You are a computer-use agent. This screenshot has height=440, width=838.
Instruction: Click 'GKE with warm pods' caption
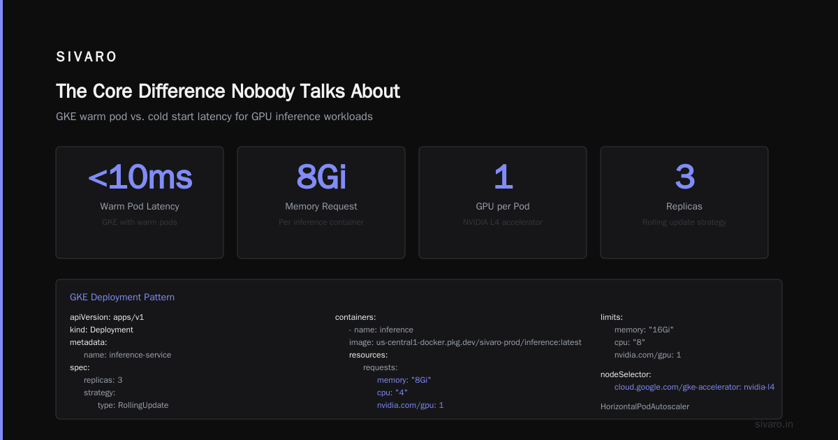coord(140,222)
